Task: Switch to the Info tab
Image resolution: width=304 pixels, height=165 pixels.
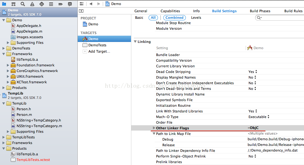Action: 197,11
